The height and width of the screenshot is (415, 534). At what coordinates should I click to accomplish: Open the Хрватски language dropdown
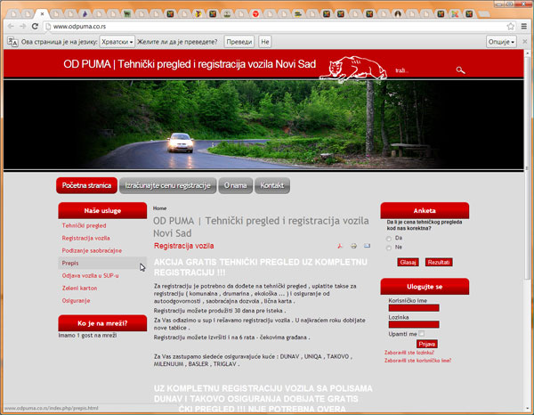pos(117,42)
